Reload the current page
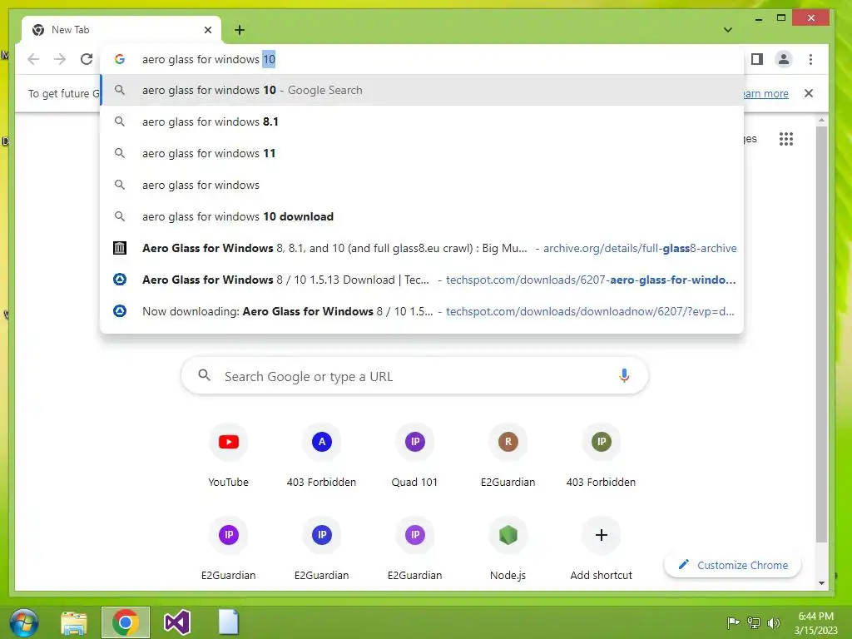 87,59
